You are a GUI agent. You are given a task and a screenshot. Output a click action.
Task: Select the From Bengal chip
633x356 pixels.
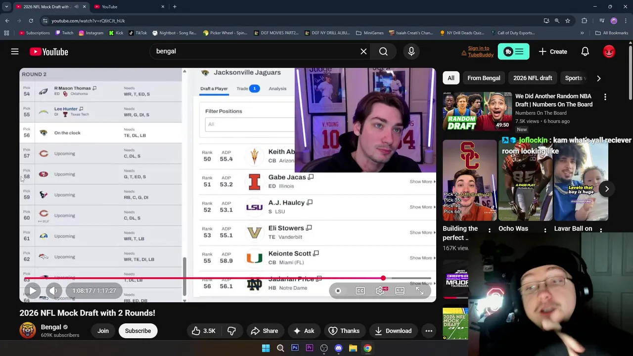tap(484, 78)
